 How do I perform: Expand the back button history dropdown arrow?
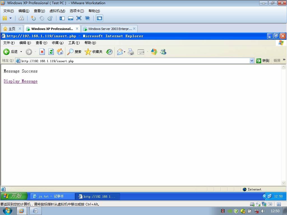(x=21, y=52)
